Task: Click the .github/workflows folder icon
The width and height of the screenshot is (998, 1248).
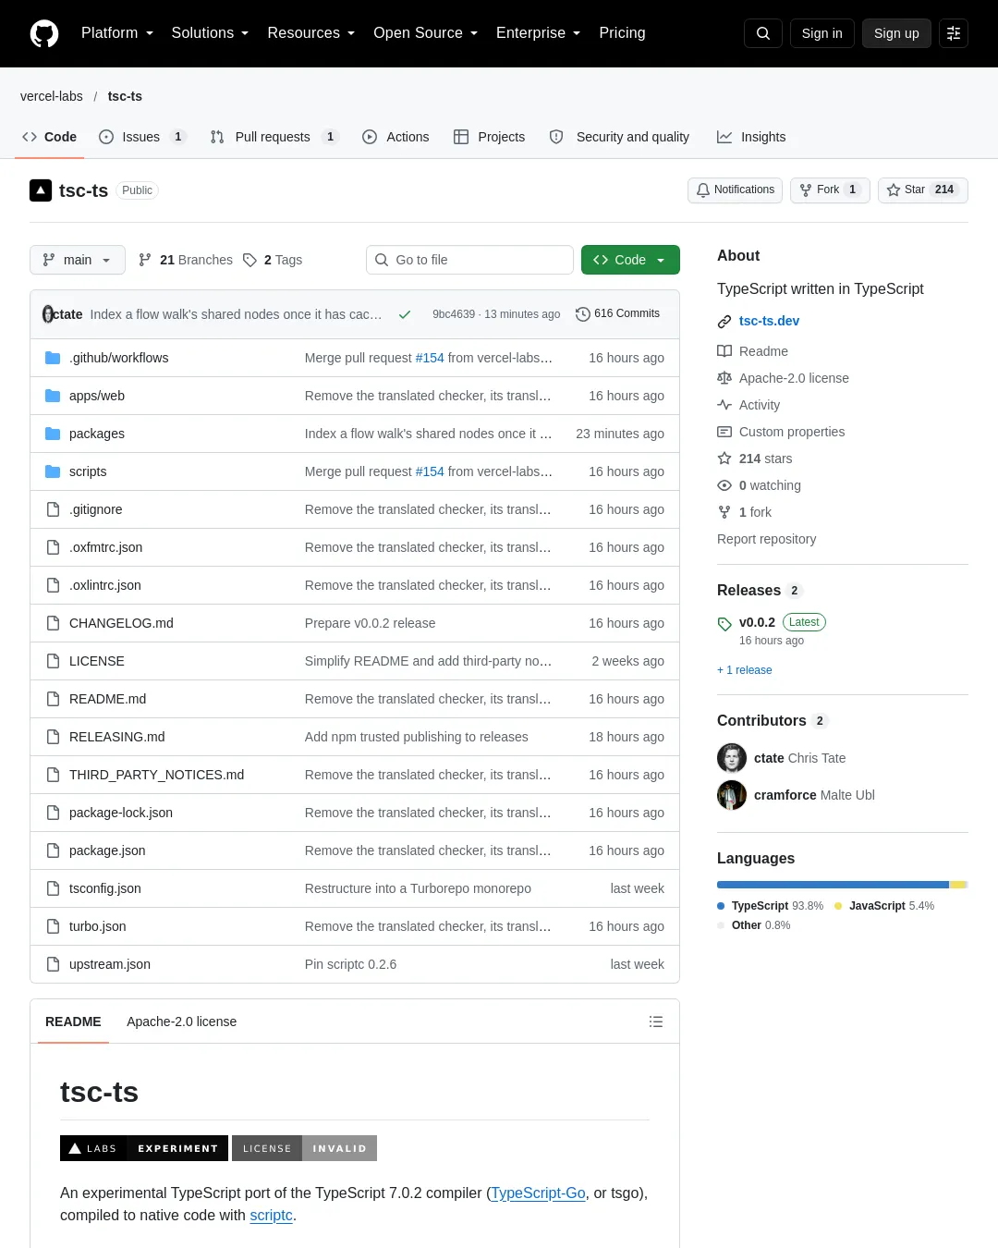Action: [53, 358]
